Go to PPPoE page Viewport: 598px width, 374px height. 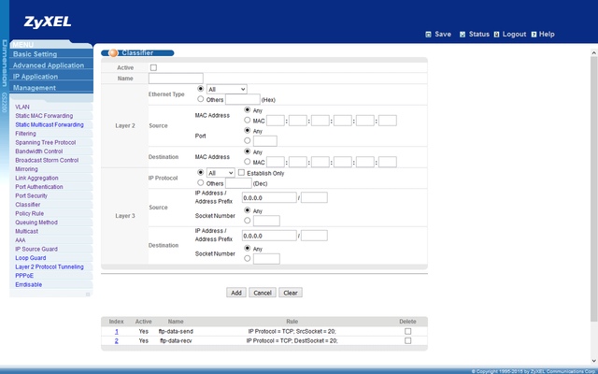tap(24, 276)
